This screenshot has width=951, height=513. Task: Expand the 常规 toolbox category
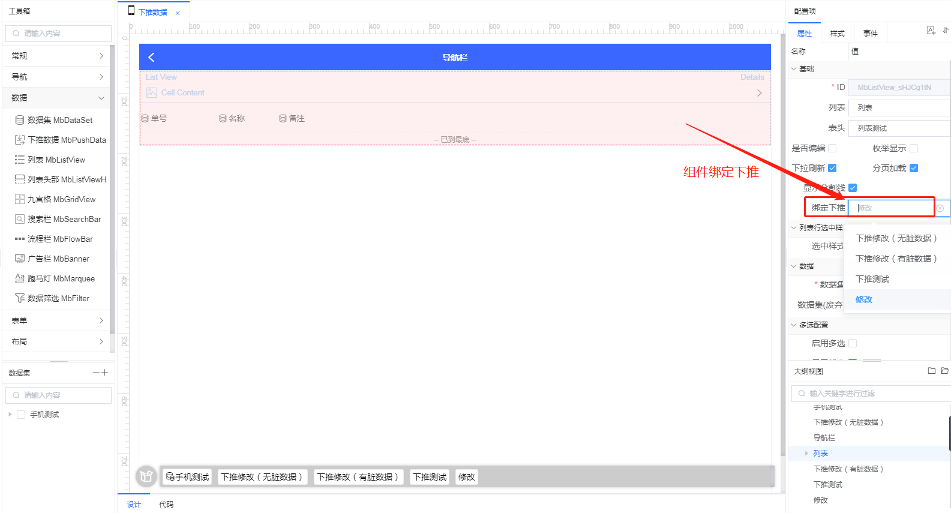click(57, 56)
